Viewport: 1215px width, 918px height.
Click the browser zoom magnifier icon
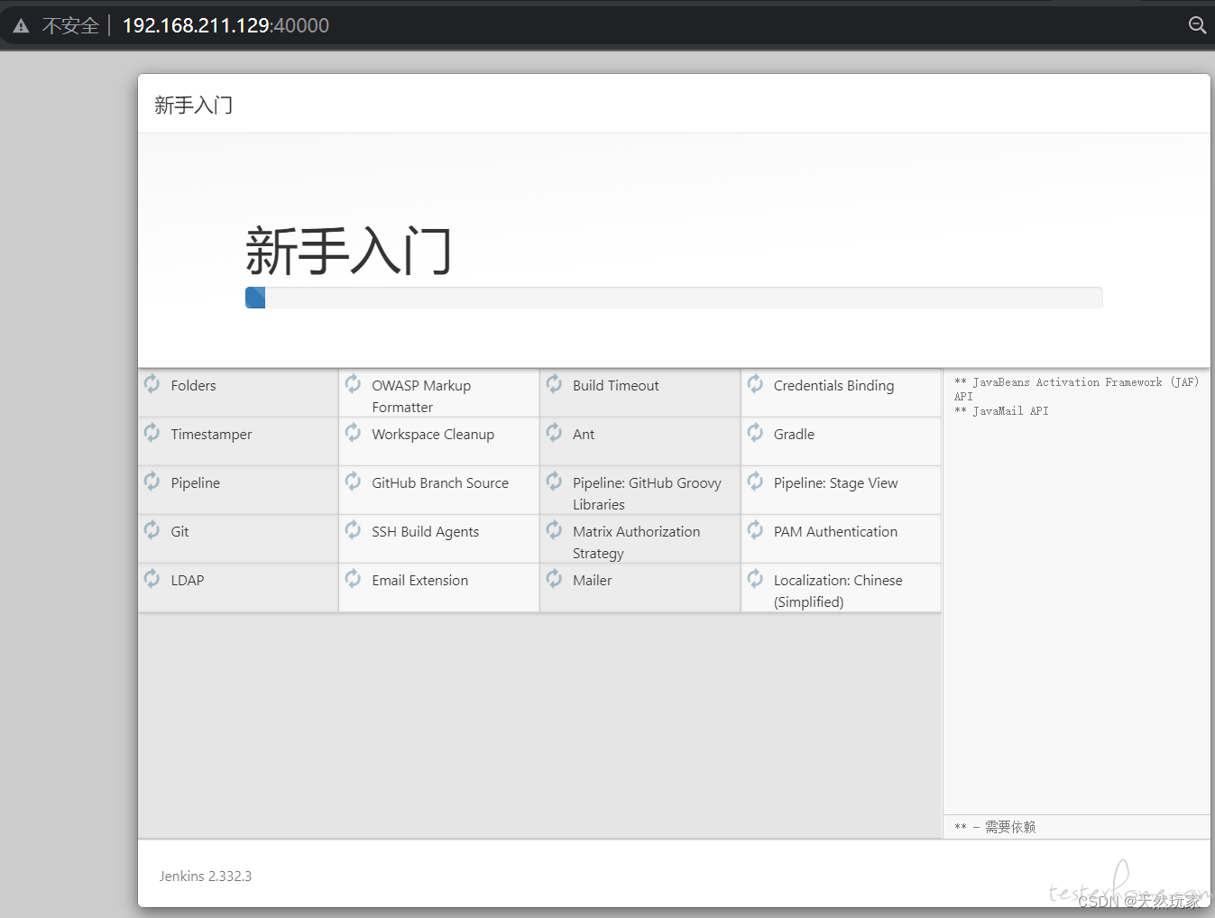pos(1197,25)
